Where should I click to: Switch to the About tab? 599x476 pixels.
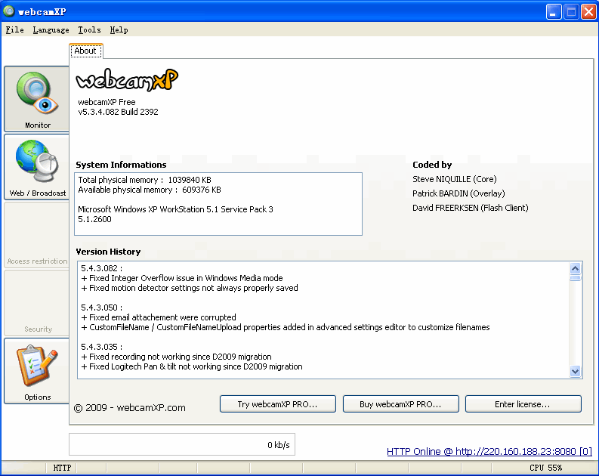tap(85, 51)
